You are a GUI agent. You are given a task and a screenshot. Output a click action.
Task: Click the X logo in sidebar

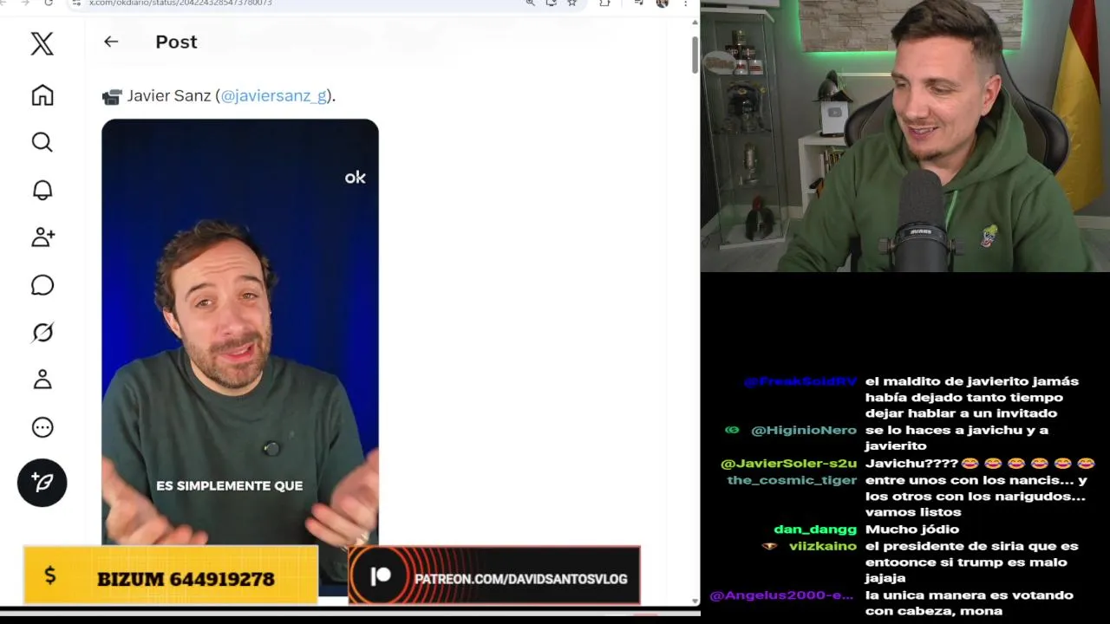pyautogui.click(x=42, y=43)
